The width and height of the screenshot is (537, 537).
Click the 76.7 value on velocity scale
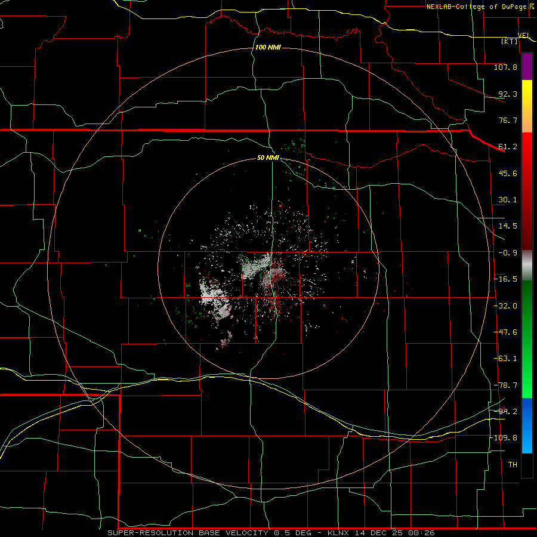click(508, 120)
